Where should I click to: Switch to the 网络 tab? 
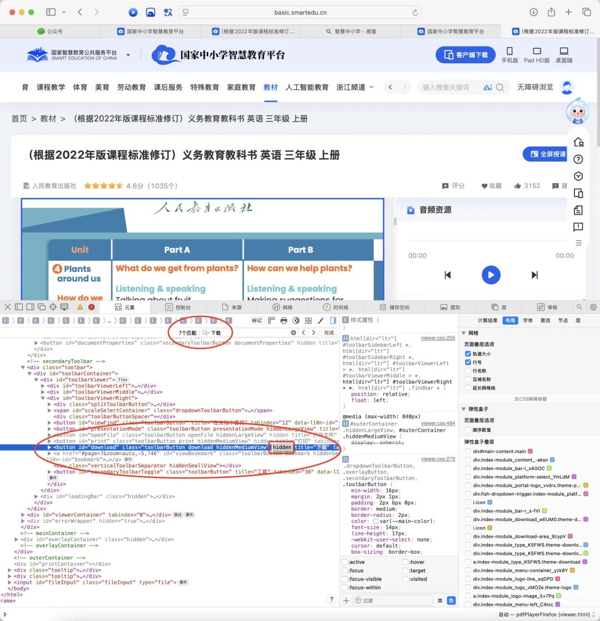(282, 307)
